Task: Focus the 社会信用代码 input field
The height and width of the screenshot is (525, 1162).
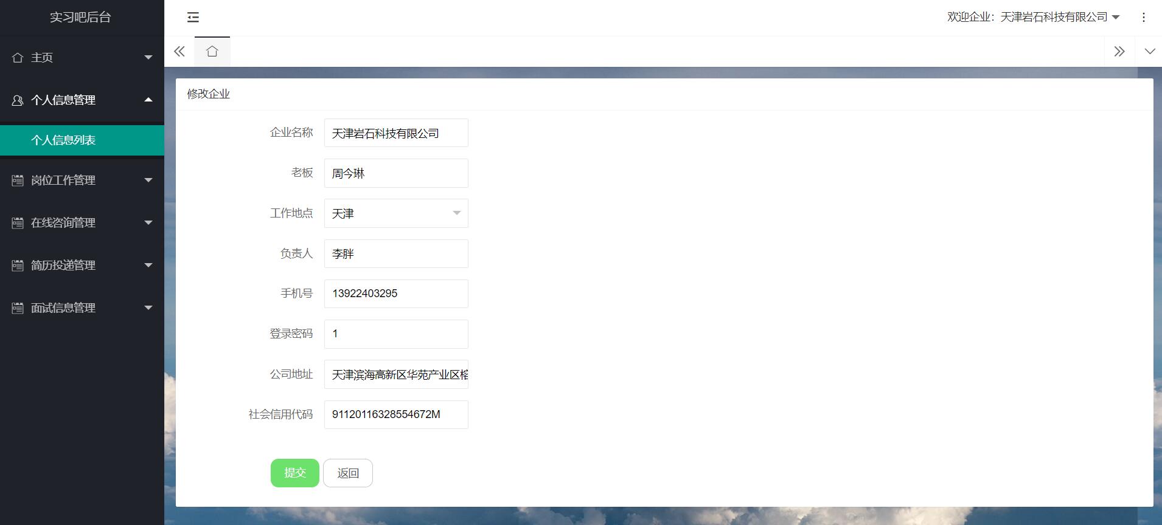Action: [396, 414]
